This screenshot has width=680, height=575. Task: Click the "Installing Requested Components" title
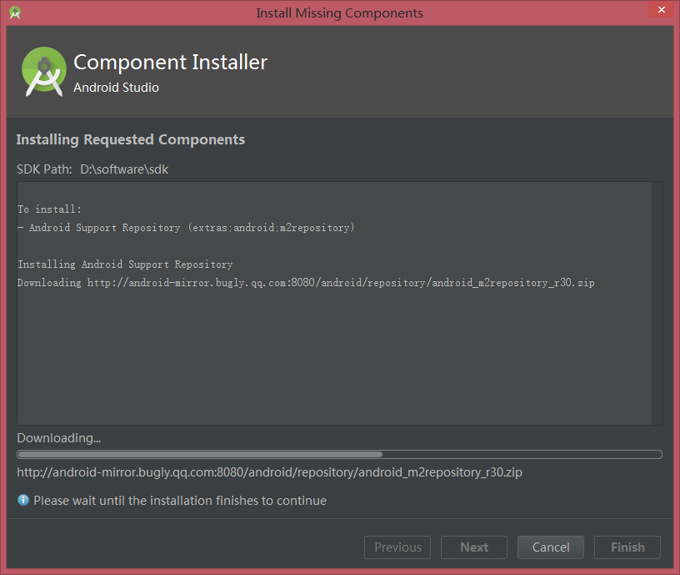point(131,139)
